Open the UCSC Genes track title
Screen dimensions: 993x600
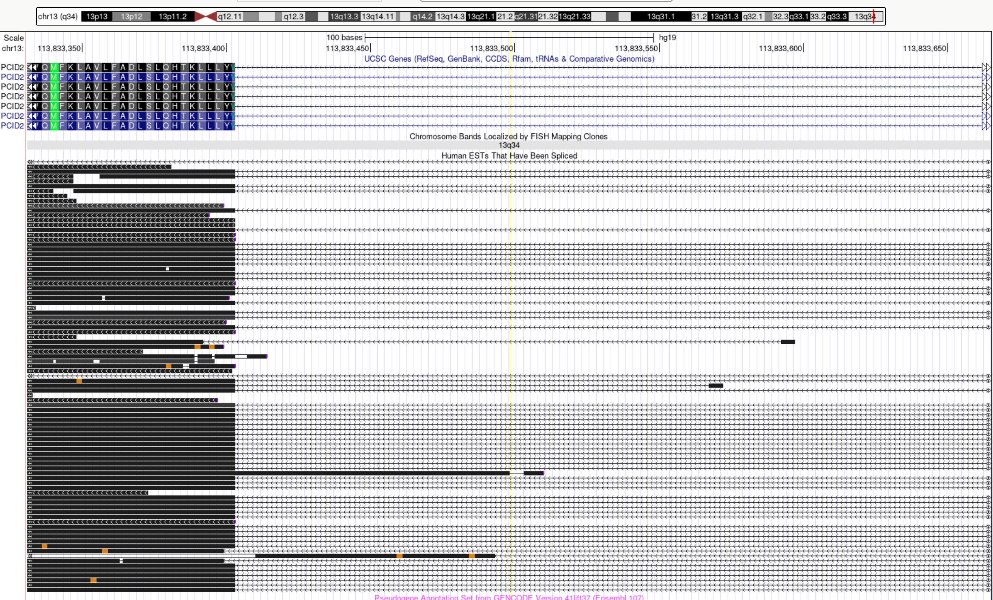[509, 59]
